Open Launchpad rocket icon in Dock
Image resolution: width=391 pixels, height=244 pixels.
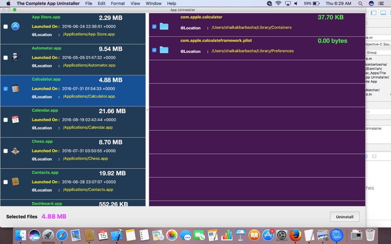(x=48, y=235)
